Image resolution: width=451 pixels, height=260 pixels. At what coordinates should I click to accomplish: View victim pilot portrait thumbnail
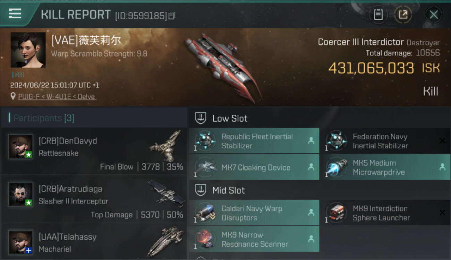coord(28,50)
